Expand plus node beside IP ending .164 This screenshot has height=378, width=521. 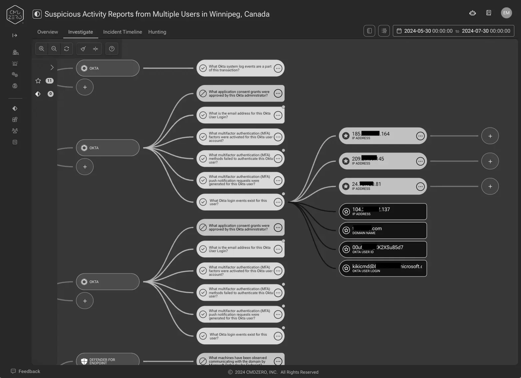point(490,136)
